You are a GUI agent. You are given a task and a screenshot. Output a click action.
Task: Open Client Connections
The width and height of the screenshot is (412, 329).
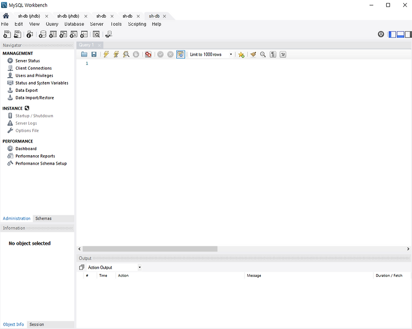[x=34, y=68]
